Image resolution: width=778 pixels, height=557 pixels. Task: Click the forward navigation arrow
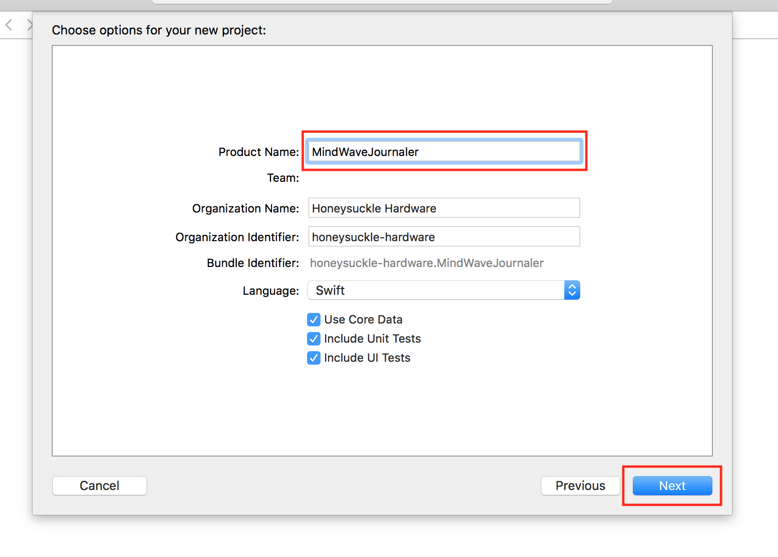pyautogui.click(x=30, y=24)
